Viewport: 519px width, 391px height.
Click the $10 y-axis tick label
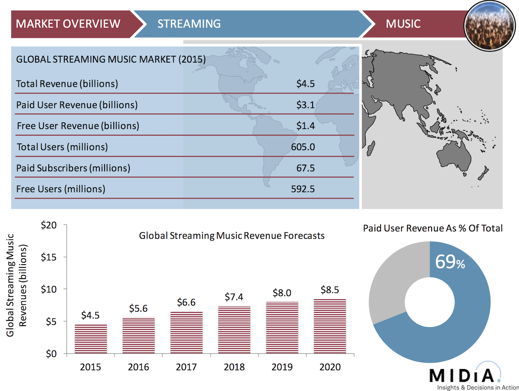coord(49,289)
